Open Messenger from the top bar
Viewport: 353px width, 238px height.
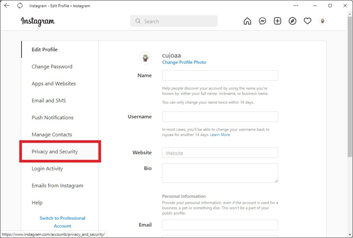click(x=262, y=21)
